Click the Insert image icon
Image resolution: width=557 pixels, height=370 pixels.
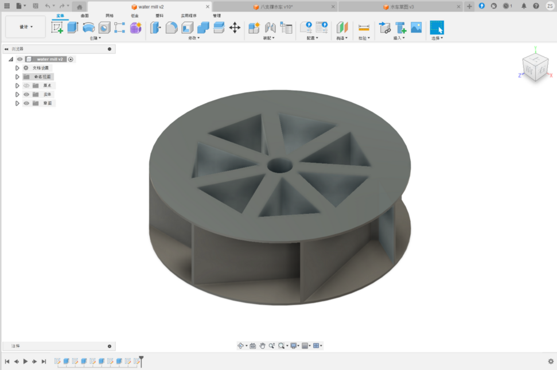[416, 28]
